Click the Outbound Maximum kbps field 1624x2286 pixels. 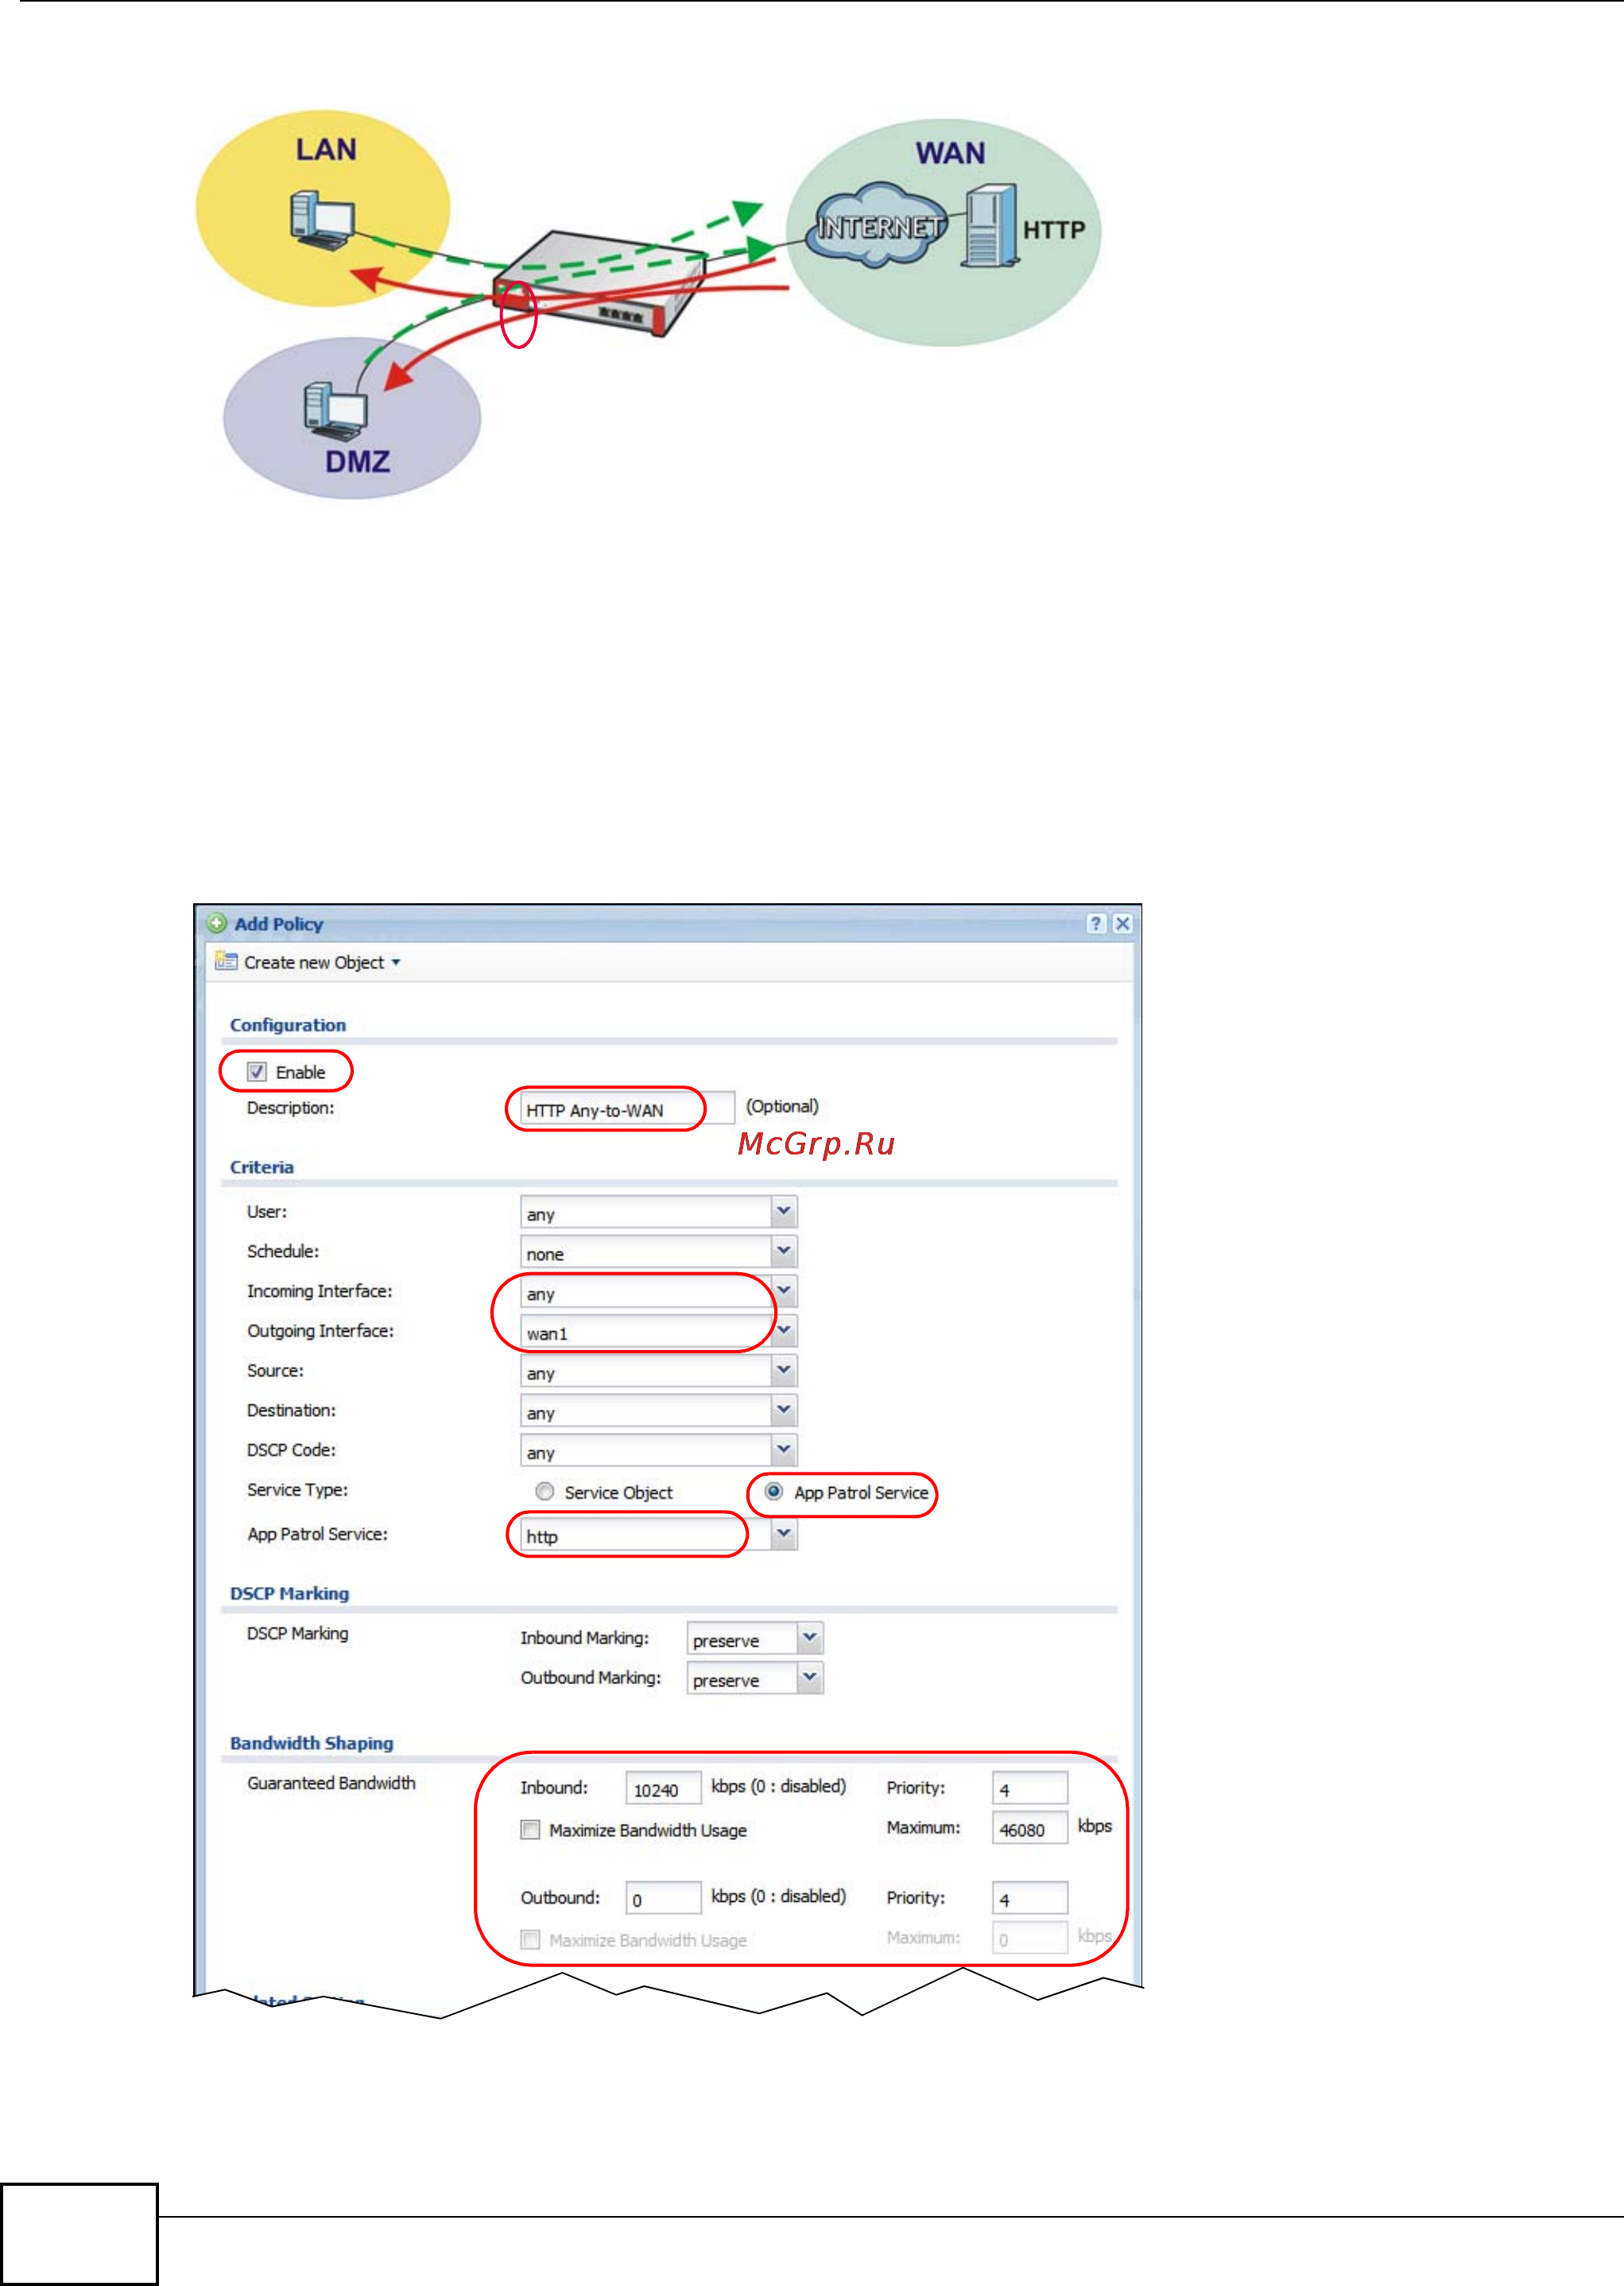point(1030,1938)
